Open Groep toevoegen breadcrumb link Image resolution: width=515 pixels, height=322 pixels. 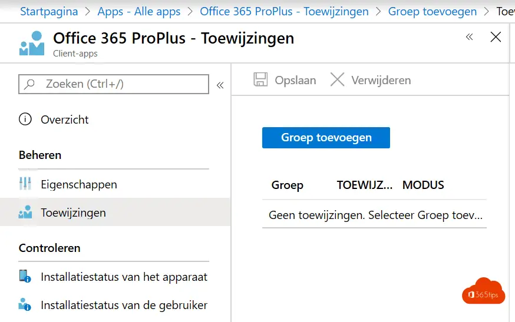pos(433,12)
